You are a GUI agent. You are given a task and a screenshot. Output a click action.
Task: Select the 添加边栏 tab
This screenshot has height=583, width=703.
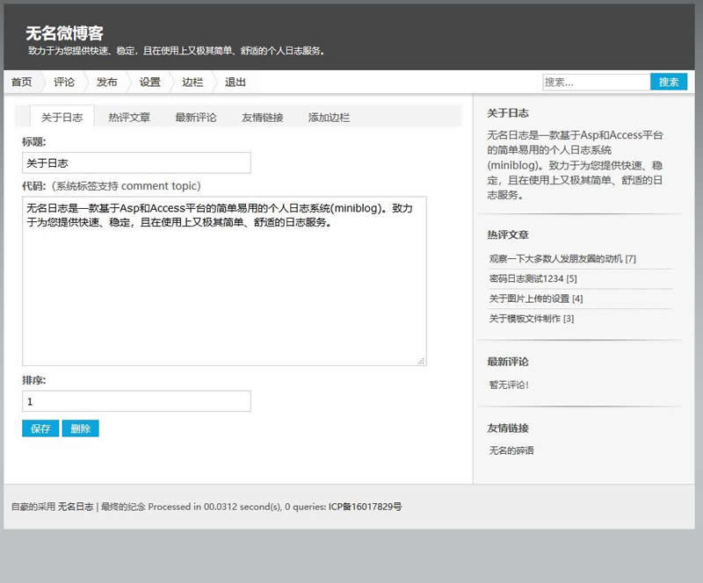(x=329, y=117)
